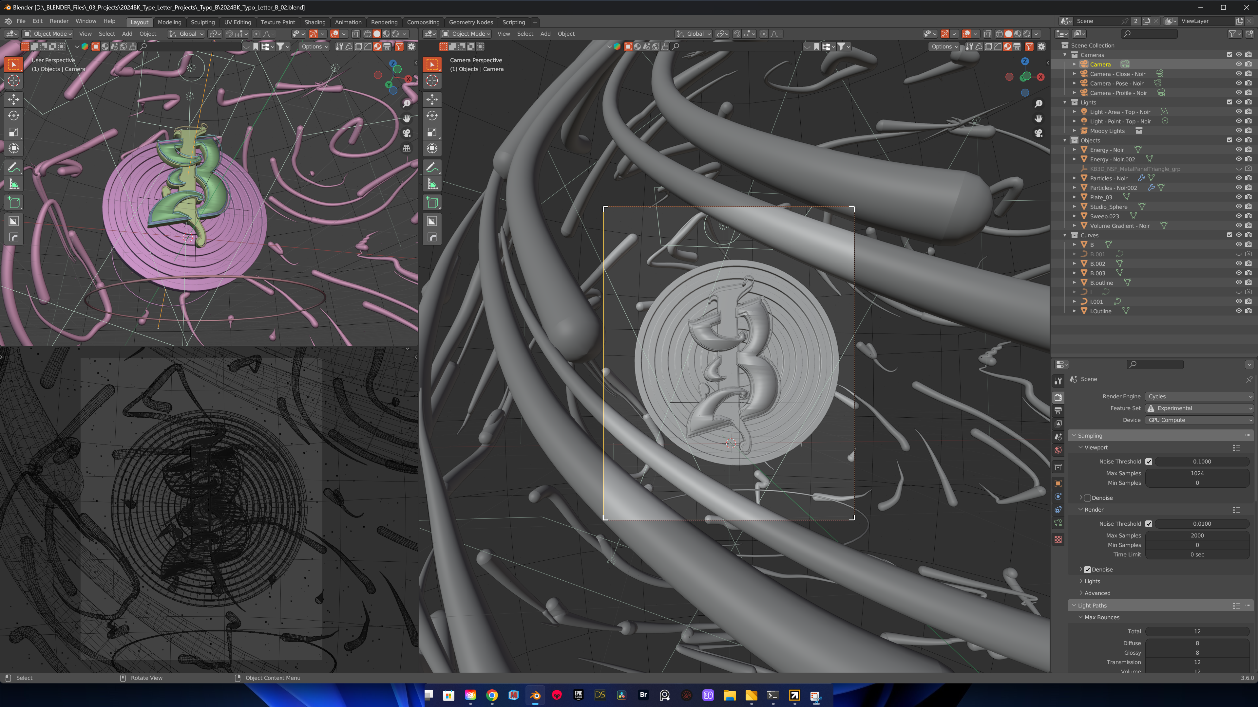Toggle viewport Noise Threshold checkbox
1258x707 pixels.
point(1149,462)
